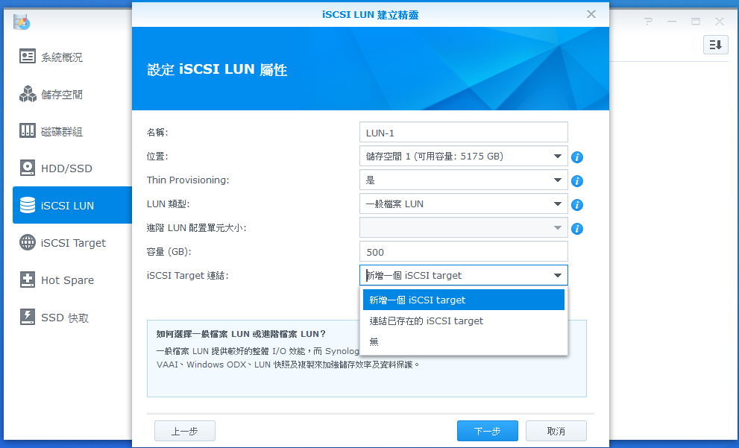Click info icon beside Thin Provisioning

(577, 181)
